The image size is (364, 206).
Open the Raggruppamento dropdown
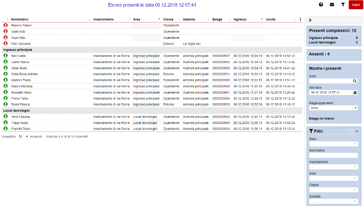pyautogui.click(x=333, y=108)
